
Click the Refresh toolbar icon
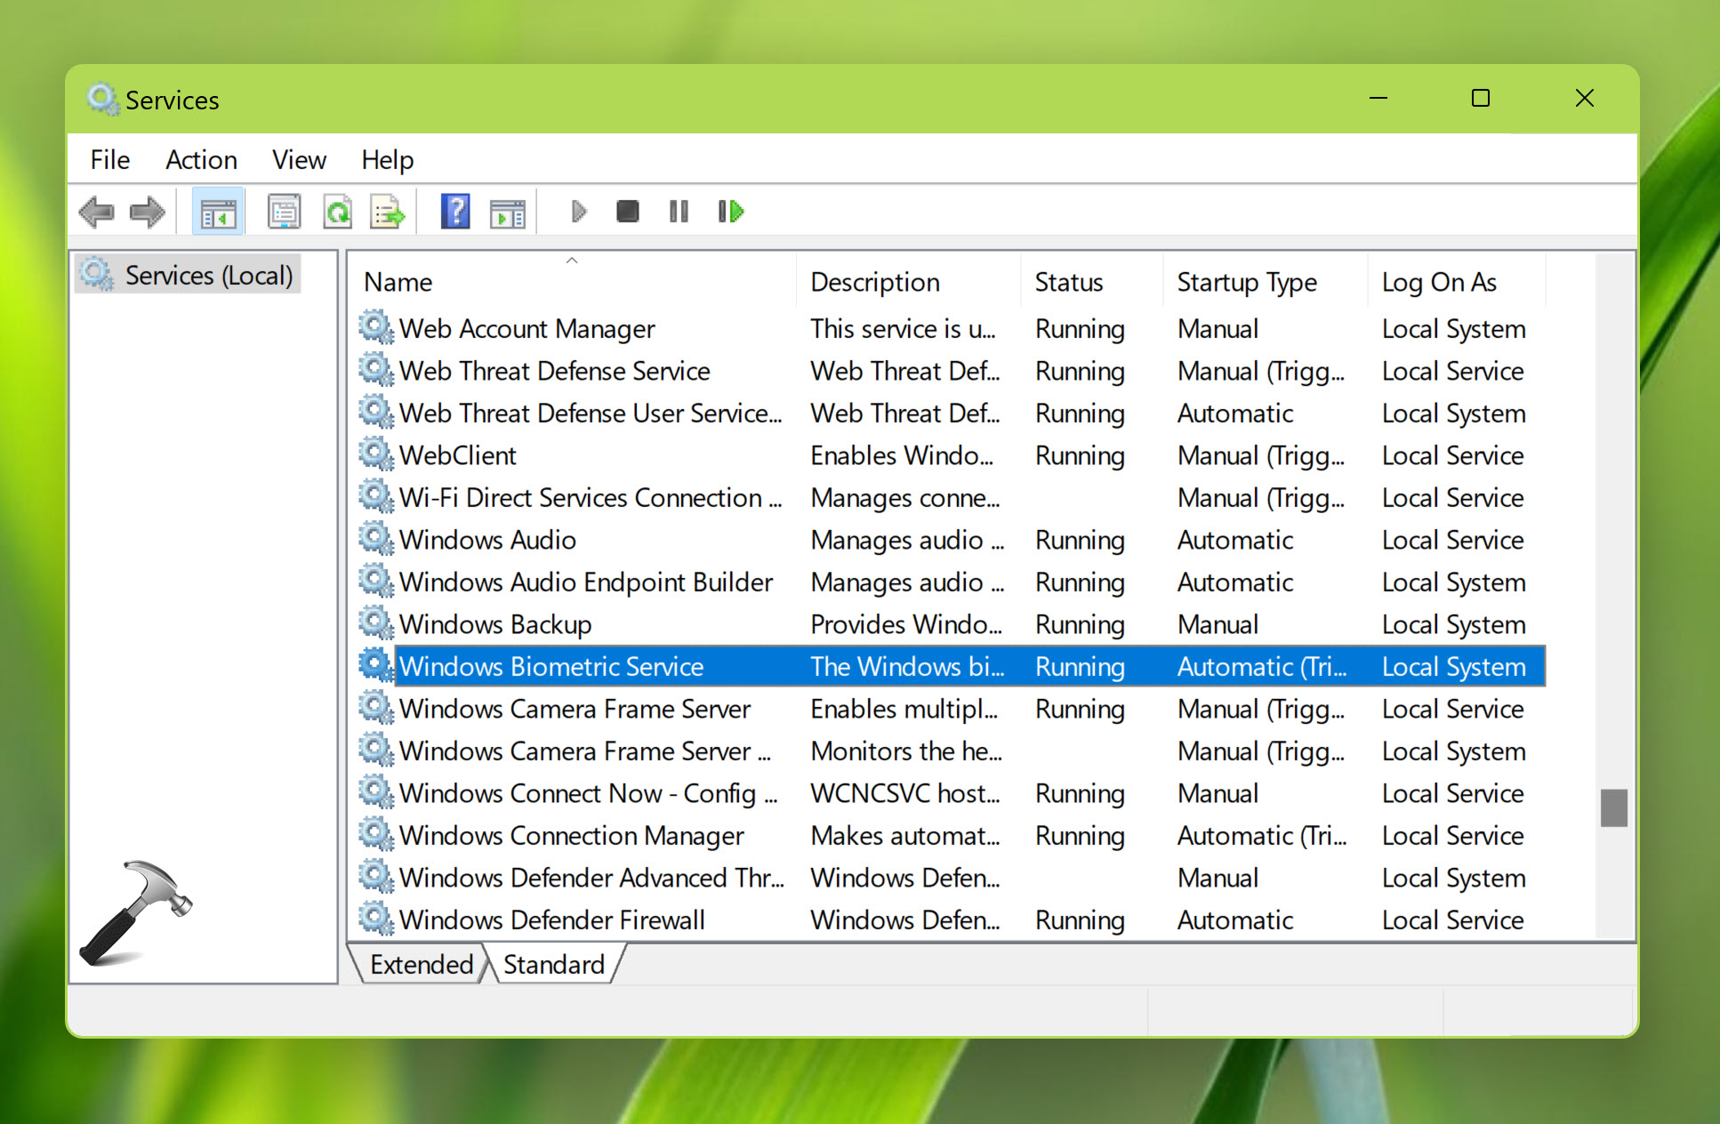click(x=337, y=213)
